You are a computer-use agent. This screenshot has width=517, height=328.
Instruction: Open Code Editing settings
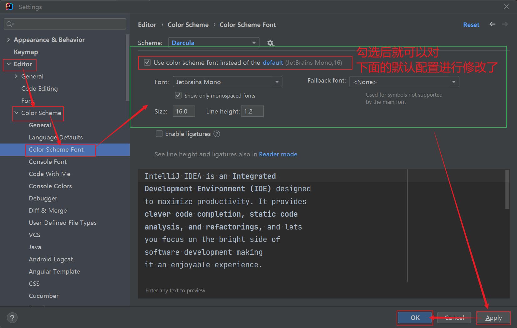[39, 88]
